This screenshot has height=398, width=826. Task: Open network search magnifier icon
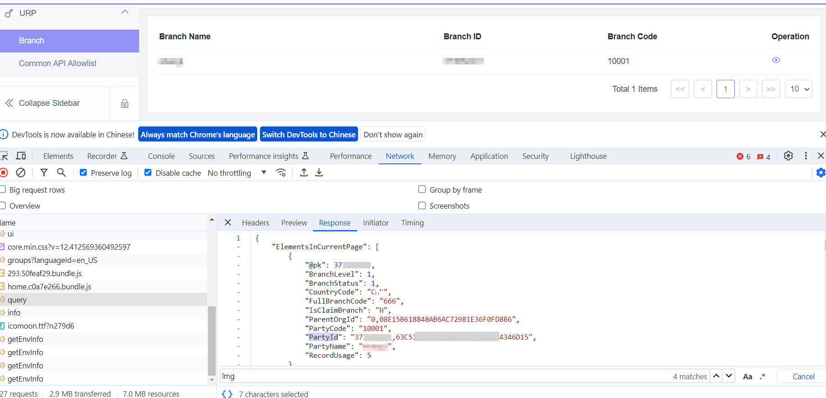click(x=61, y=173)
